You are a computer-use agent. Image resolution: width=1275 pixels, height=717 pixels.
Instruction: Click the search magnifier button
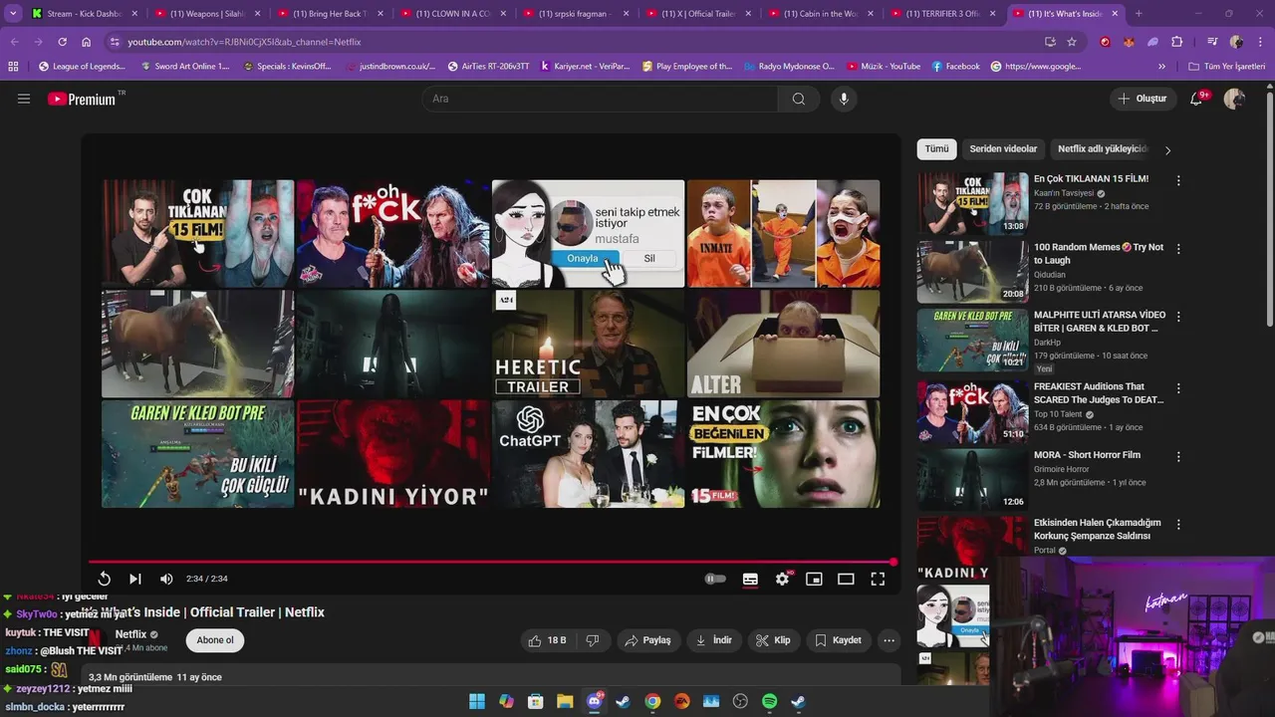(799, 99)
